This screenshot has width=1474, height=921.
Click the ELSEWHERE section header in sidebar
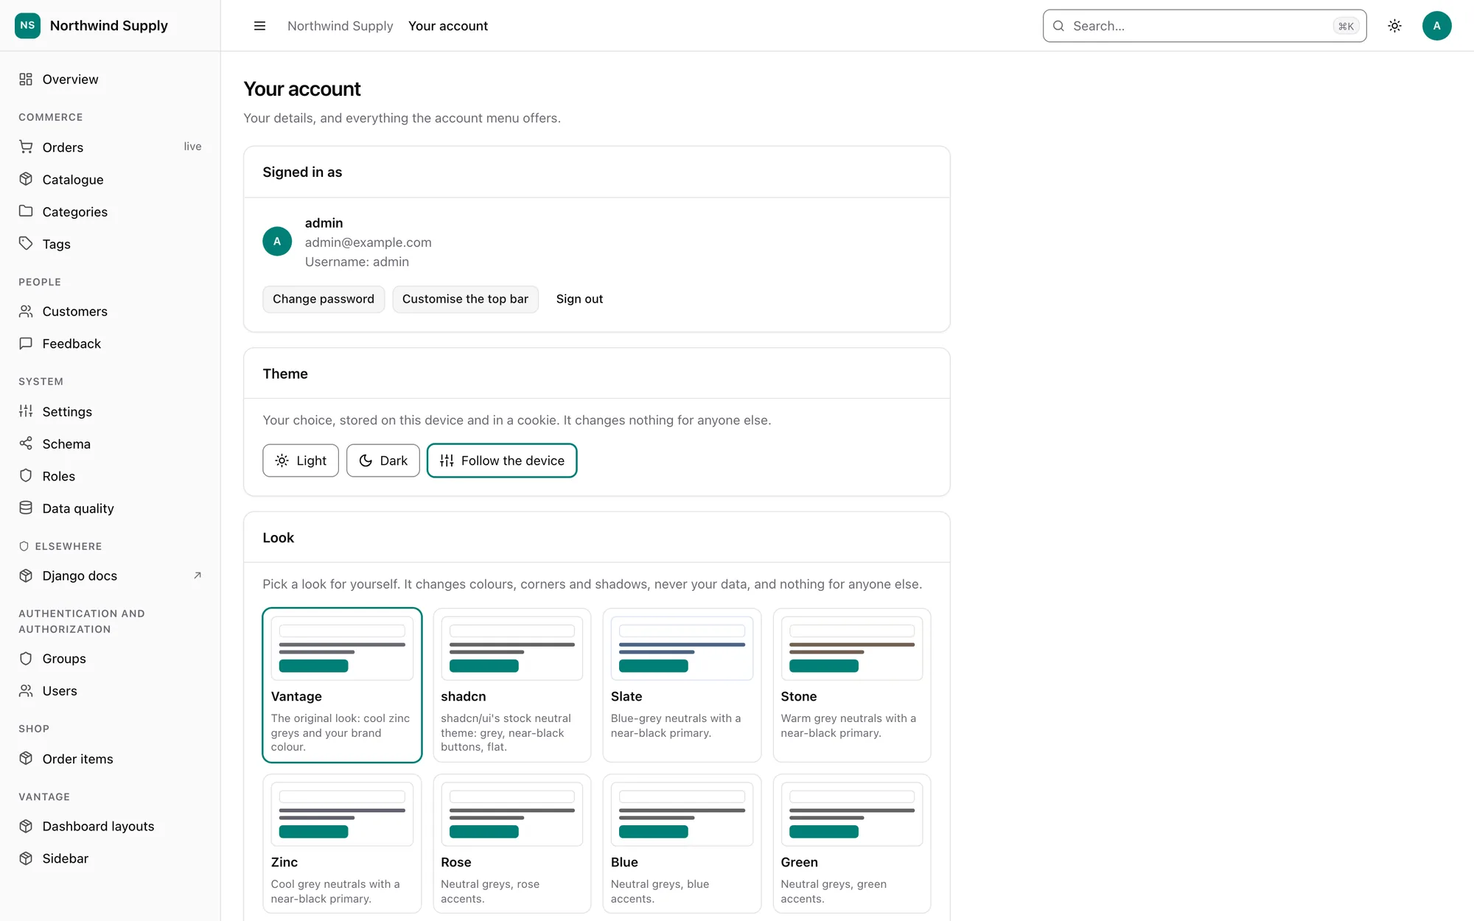click(60, 546)
